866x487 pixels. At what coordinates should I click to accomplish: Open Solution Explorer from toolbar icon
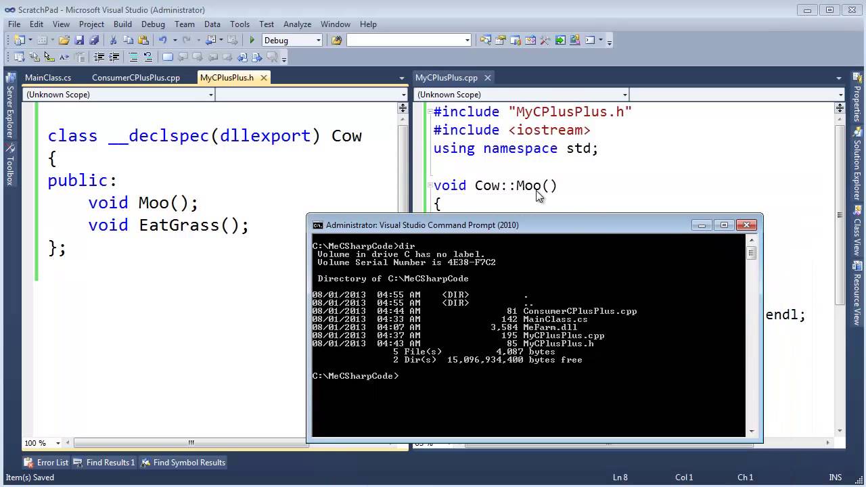(x=485, y=41)
